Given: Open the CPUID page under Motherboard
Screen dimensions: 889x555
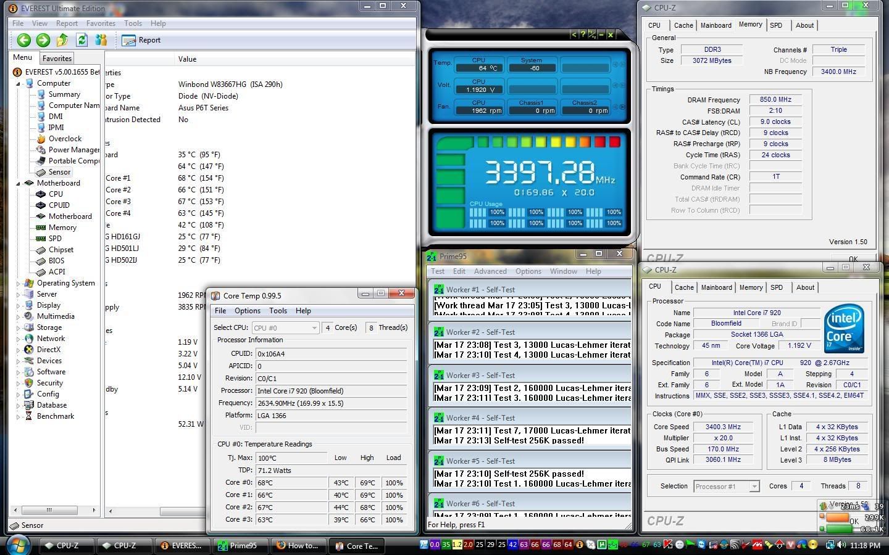Looking at the screenshot, I should tap(59, 205).
